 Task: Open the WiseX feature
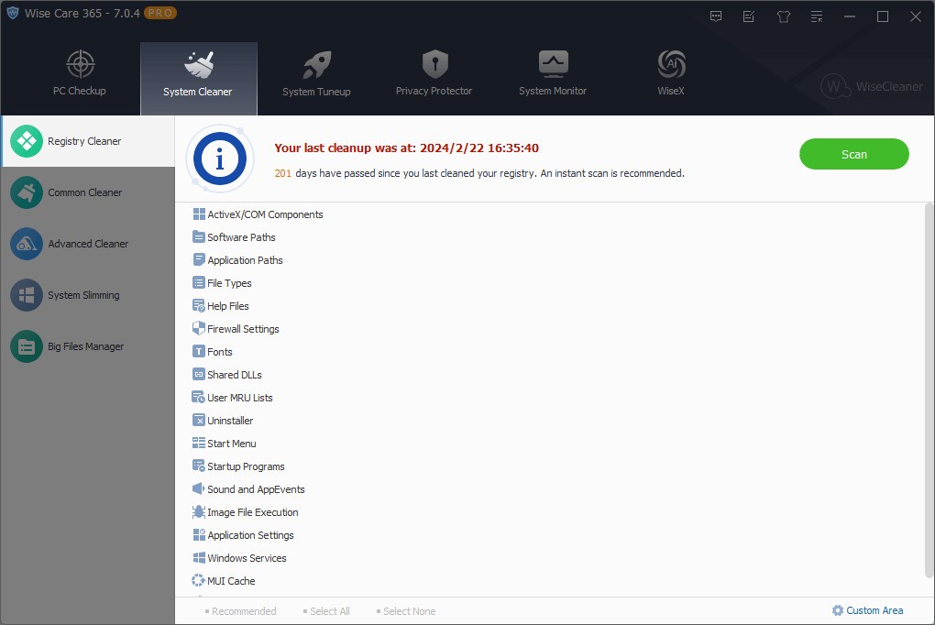click(x=669, y=73)
